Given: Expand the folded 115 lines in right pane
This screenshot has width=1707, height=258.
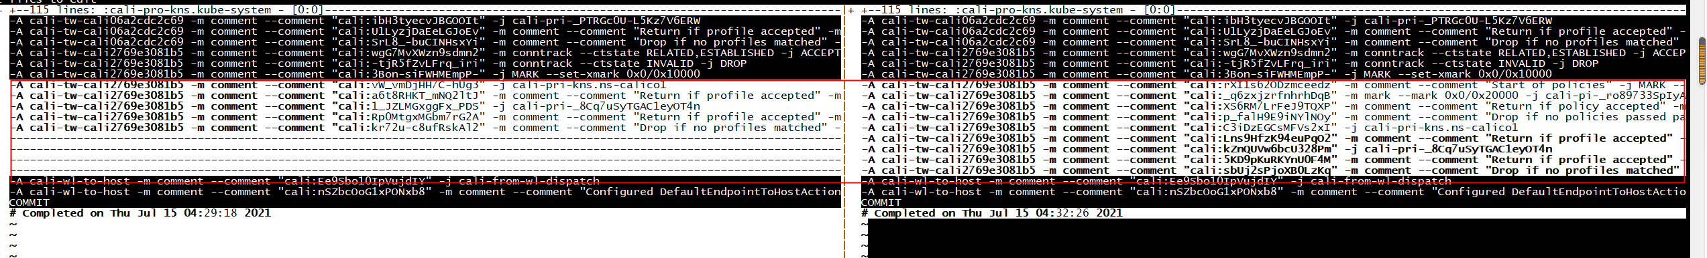Looking at the screenshot, I should (1273, 10).
